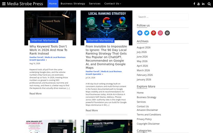Viewport: 213px width, 133px height.
Task: Click Internet Marketing tag on Keyword Tools post
Action: (x=44, y=40)
